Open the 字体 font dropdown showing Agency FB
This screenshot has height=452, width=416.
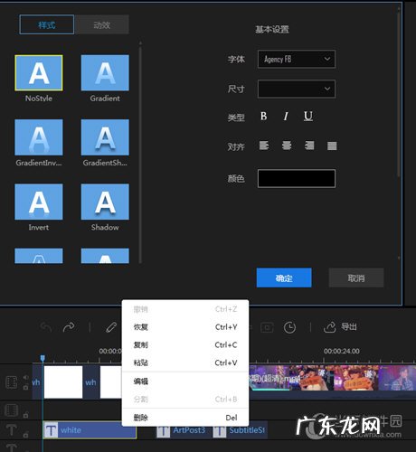pyautogui.click(x=297, y=59)
